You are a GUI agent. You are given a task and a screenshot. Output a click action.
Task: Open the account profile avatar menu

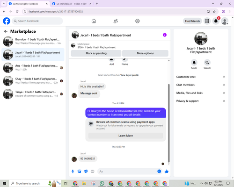coord(225,21)
